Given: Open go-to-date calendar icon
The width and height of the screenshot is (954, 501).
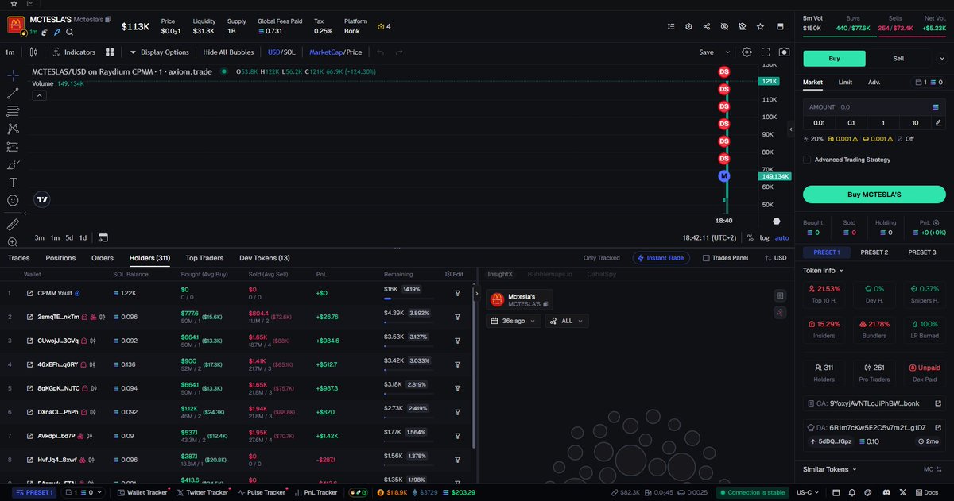Looking at the screenshot, I should [x=103, y=237].
